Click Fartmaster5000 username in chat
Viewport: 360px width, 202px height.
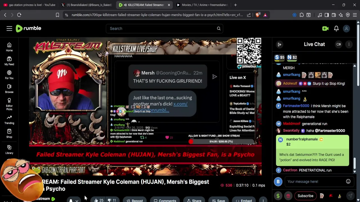point(296,106)
